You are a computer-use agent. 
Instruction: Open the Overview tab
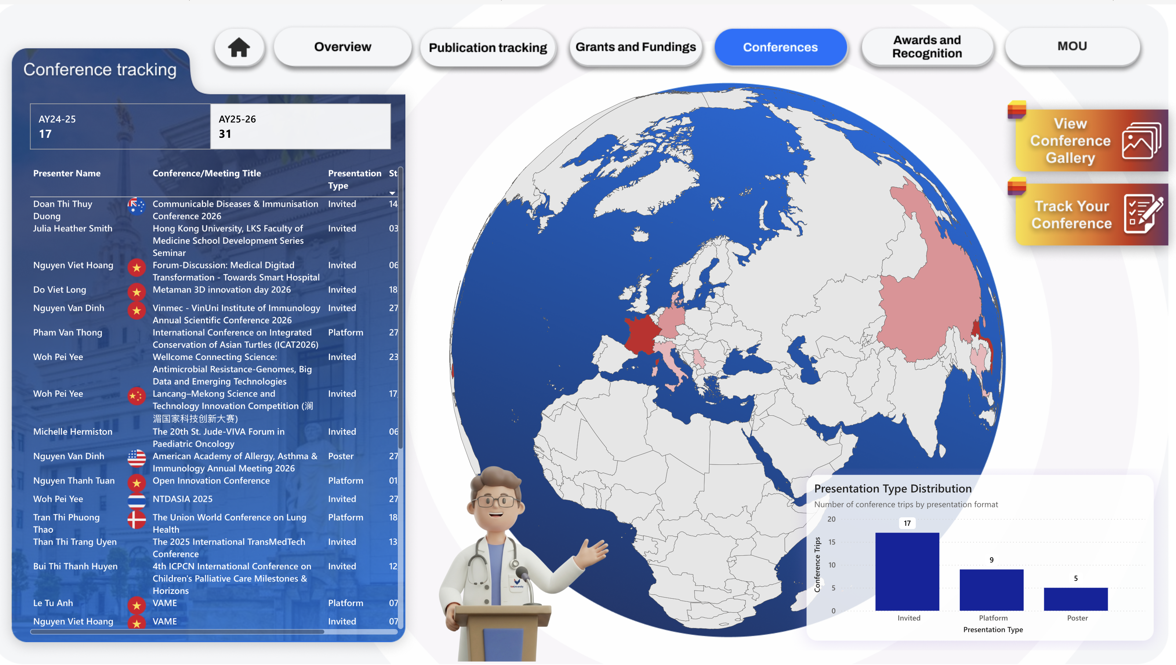(x=342, y=47)
